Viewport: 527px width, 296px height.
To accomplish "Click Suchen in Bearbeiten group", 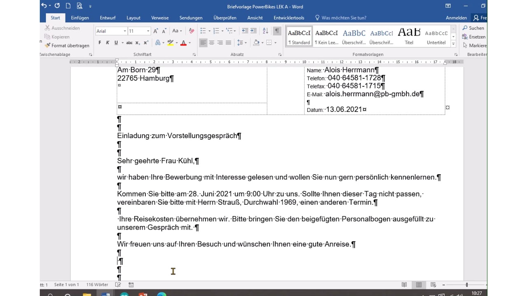I will [x=473, y=28].
